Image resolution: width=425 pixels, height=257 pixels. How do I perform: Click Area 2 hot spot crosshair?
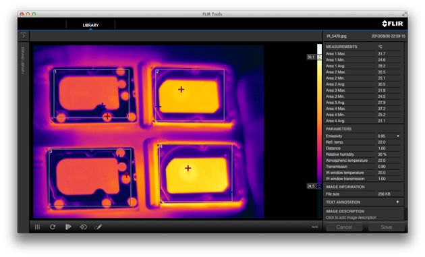point(181,89)
